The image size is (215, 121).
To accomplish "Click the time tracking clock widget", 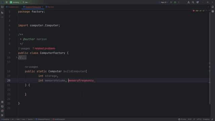I will coord(182,119).
